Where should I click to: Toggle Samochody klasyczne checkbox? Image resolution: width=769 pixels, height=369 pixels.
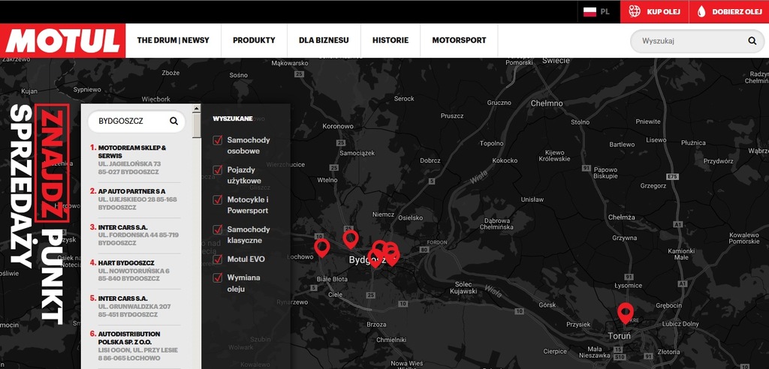click(218, 229)
